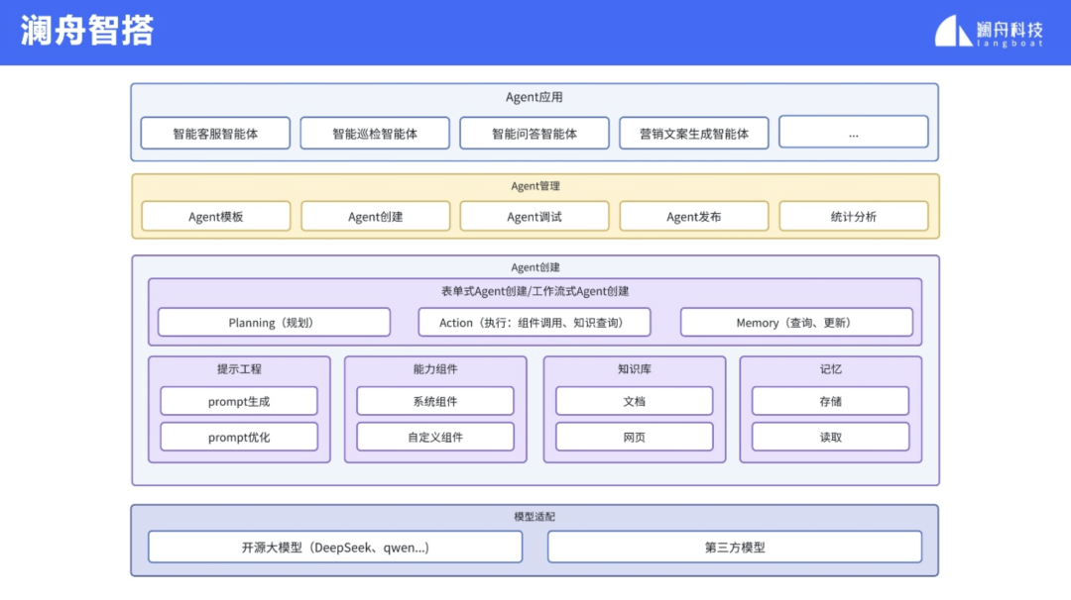This screenshot has height=600, width=1071.
Task: Select the Agent创建 management item
Action: (x=376, y=217)
